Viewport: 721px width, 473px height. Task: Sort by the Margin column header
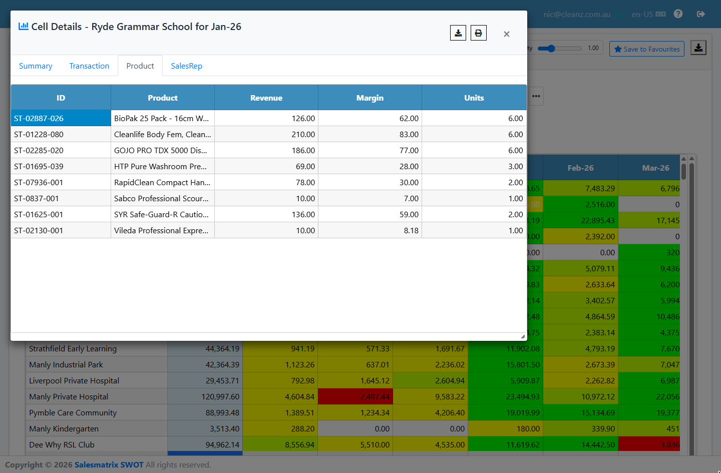(x=370, y=98)
